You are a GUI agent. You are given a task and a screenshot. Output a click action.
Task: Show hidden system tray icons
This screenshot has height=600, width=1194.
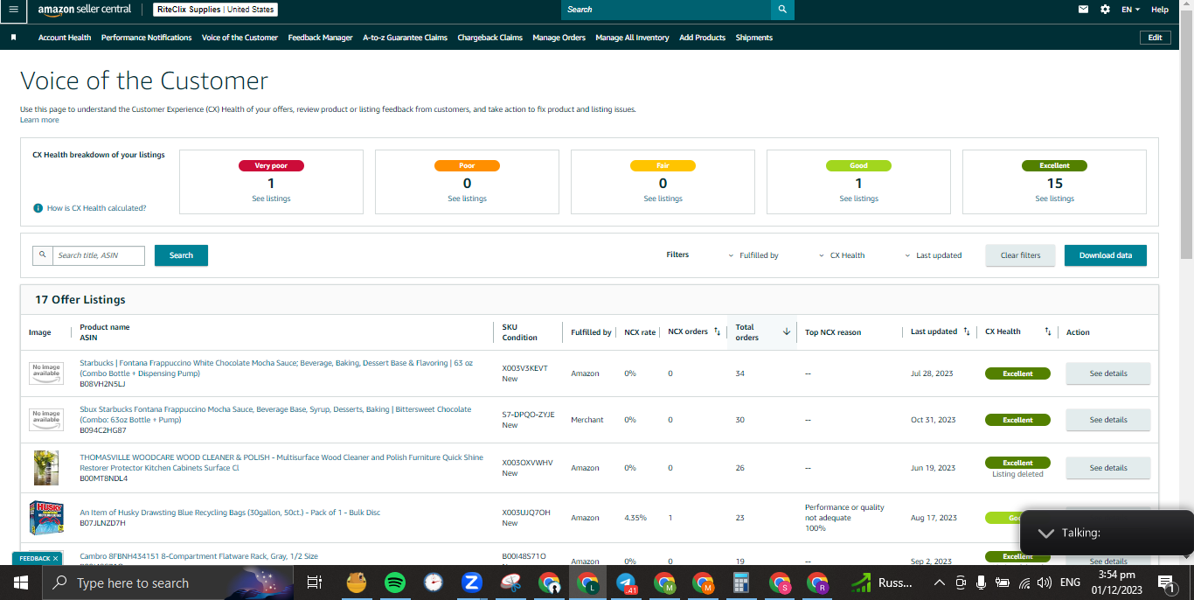coord(940,583)
